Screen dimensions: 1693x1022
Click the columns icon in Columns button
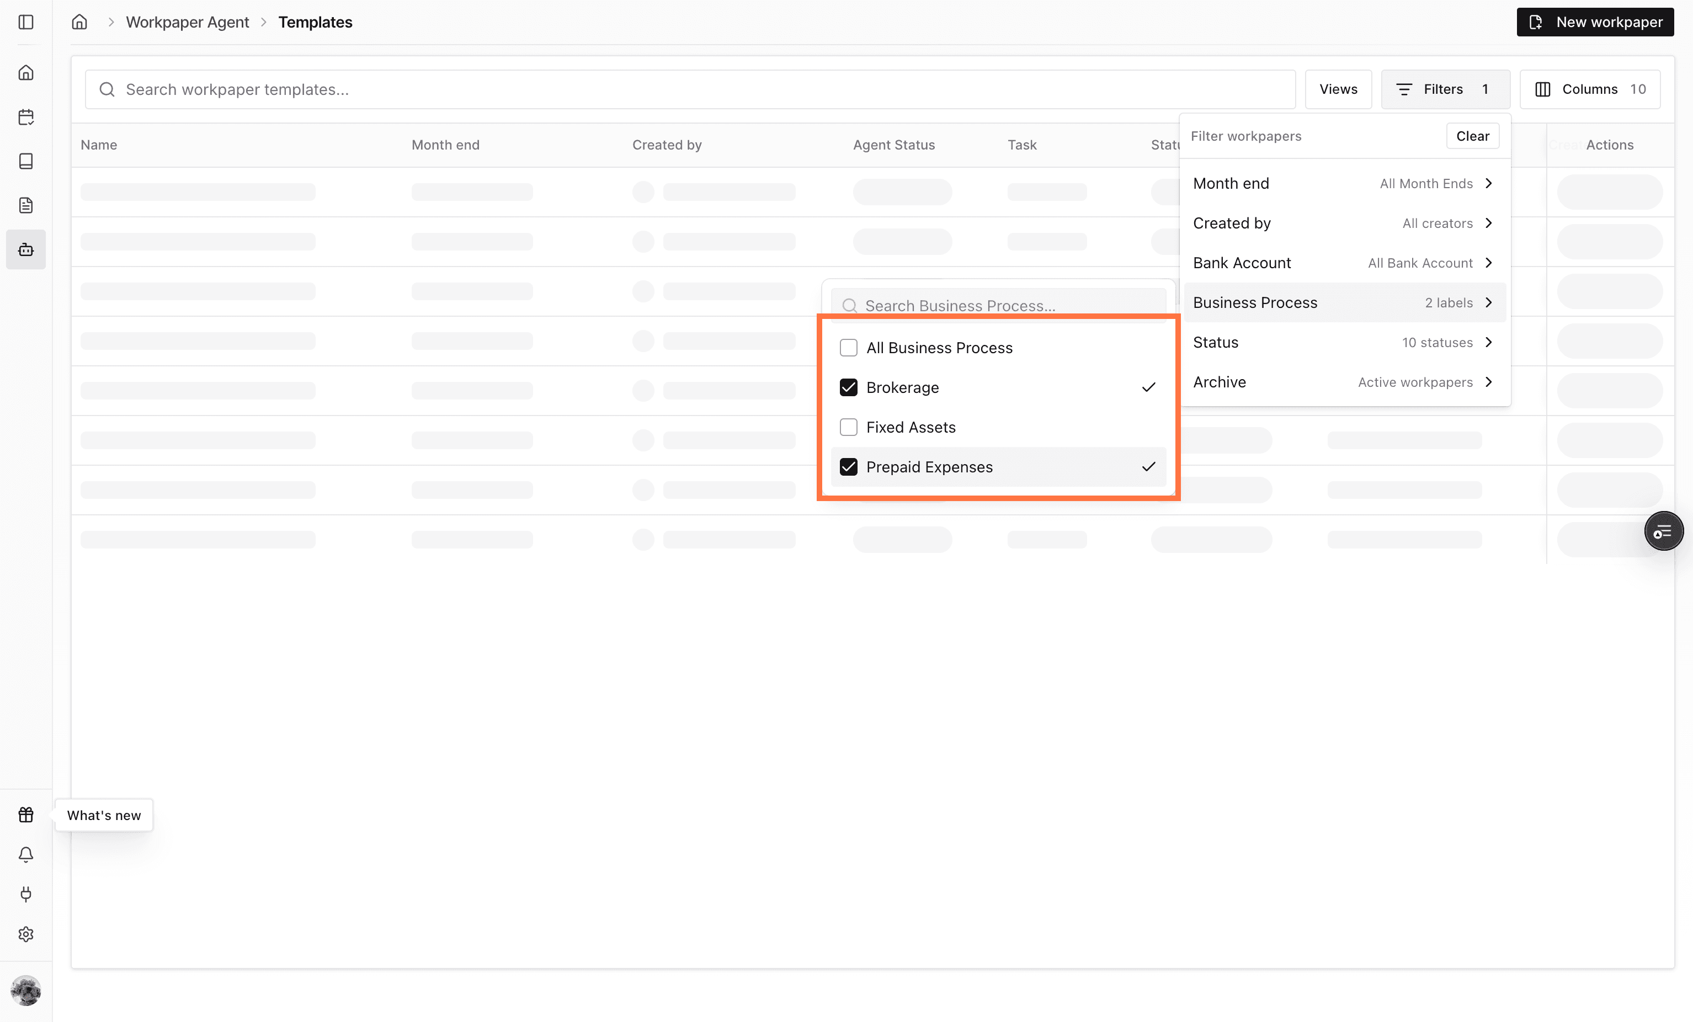click(x=1542, y=89)
